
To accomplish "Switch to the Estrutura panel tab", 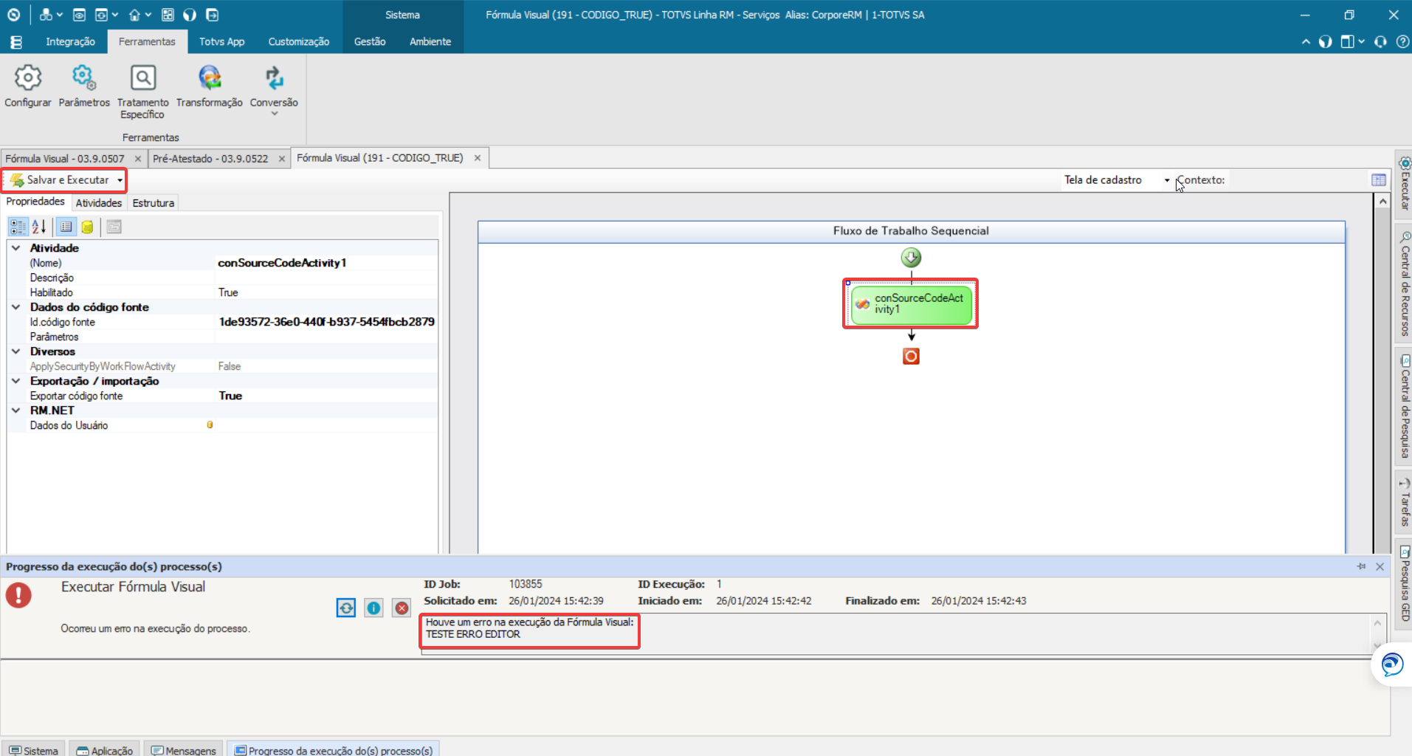I will pos(153,203).
